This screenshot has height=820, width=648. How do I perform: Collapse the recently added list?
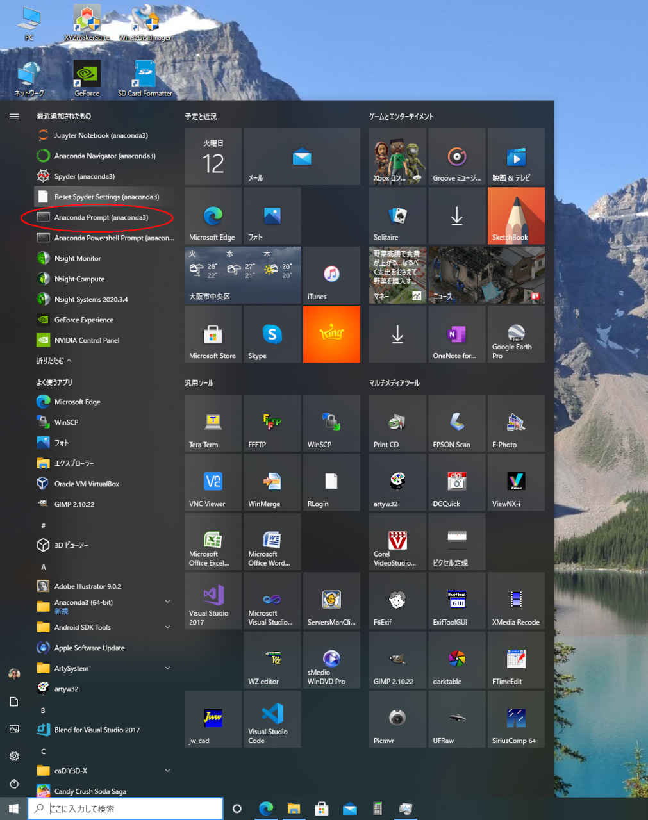point(54,361)
